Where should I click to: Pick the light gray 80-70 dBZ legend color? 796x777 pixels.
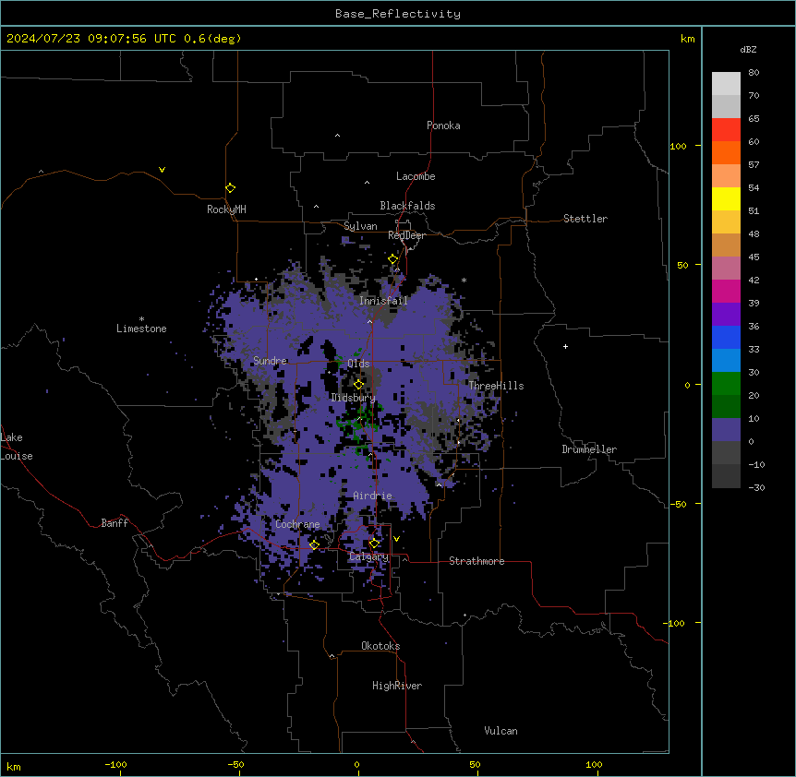point(726,84)
